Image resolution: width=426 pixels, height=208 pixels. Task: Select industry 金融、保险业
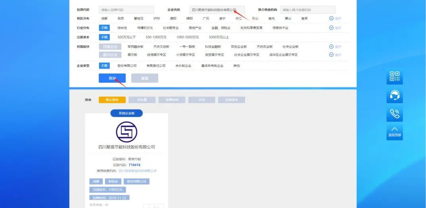pos(221,28)
